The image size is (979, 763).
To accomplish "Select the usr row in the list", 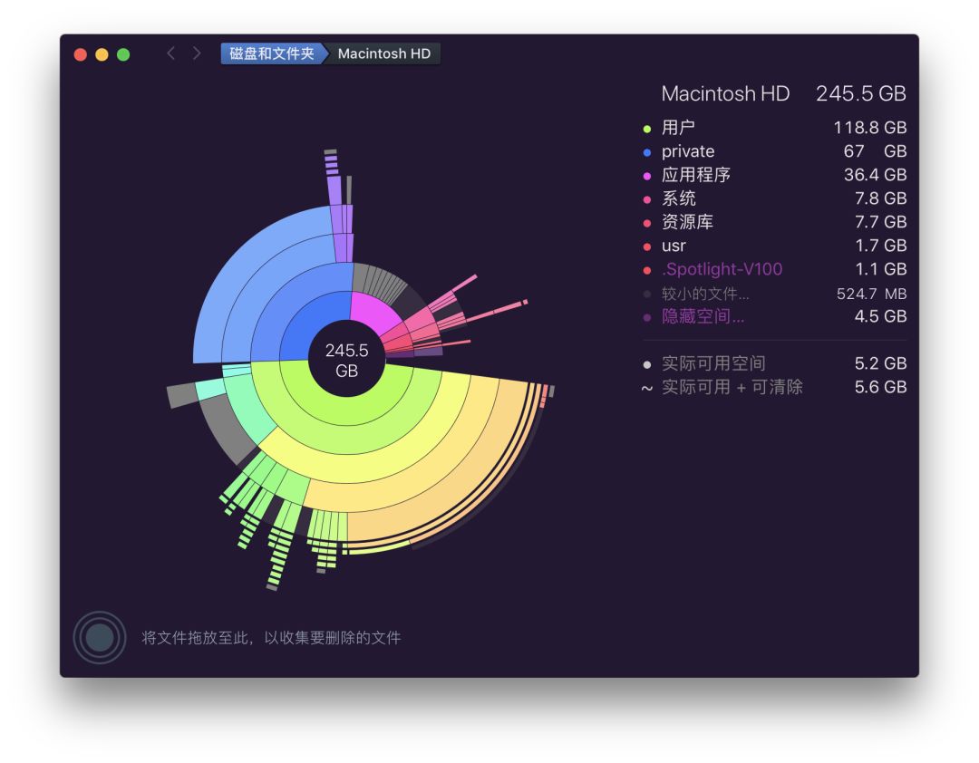I will tap(774, 246).
